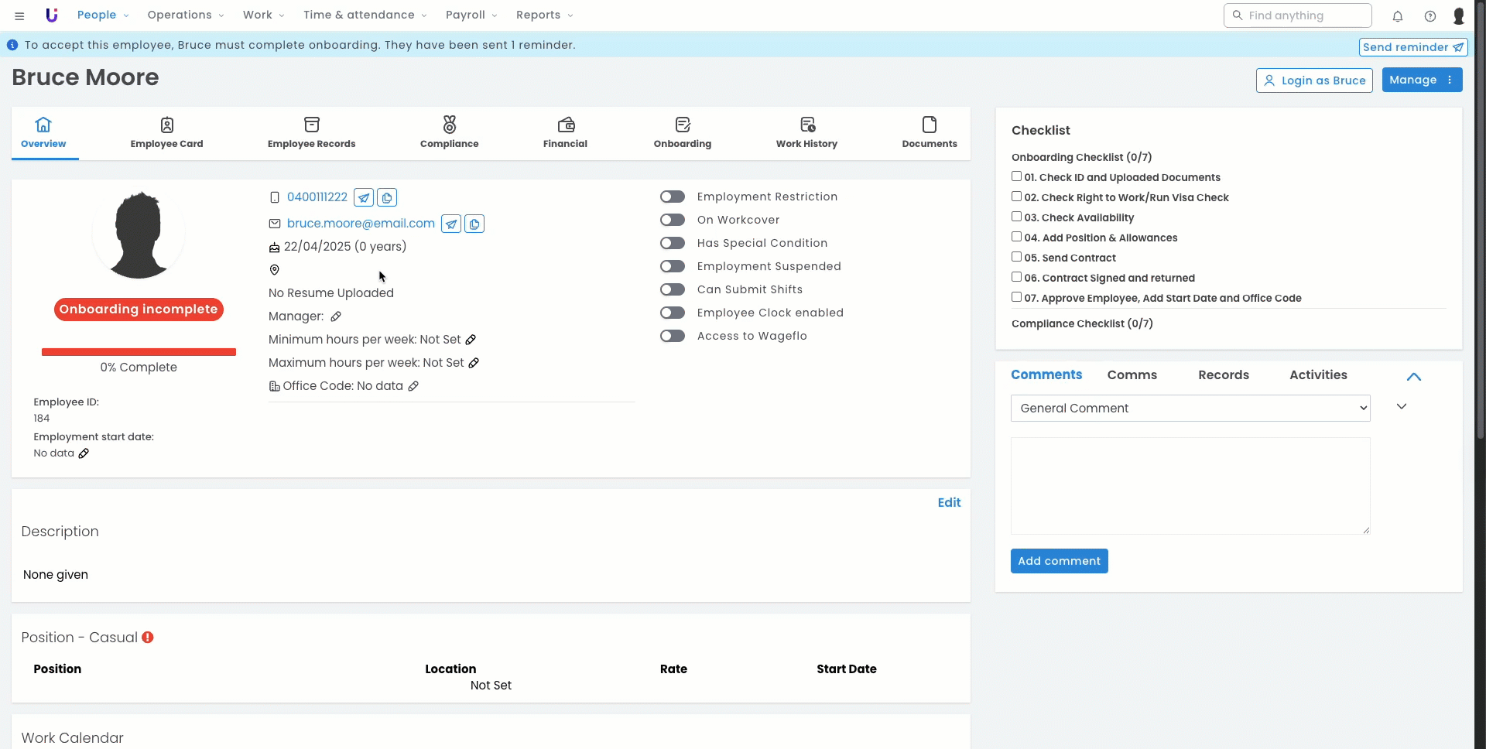This screenshot has width=1486, height=749.
Task: Copy the phone number 0400111222
Action: [387, 198]
